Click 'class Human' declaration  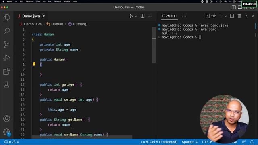43,35
